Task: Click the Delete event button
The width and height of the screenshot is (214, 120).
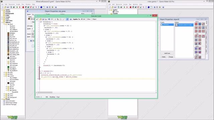Action: point(164,57)
